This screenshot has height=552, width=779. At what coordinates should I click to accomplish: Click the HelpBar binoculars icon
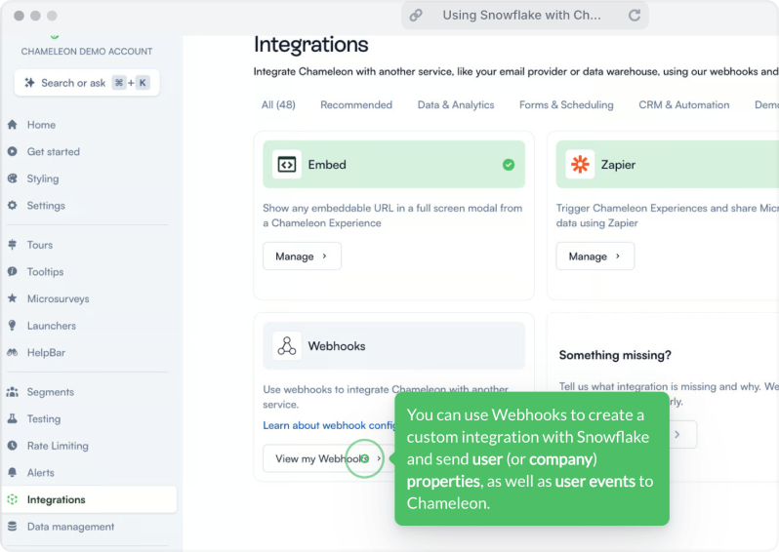click(x=13, y=352)
